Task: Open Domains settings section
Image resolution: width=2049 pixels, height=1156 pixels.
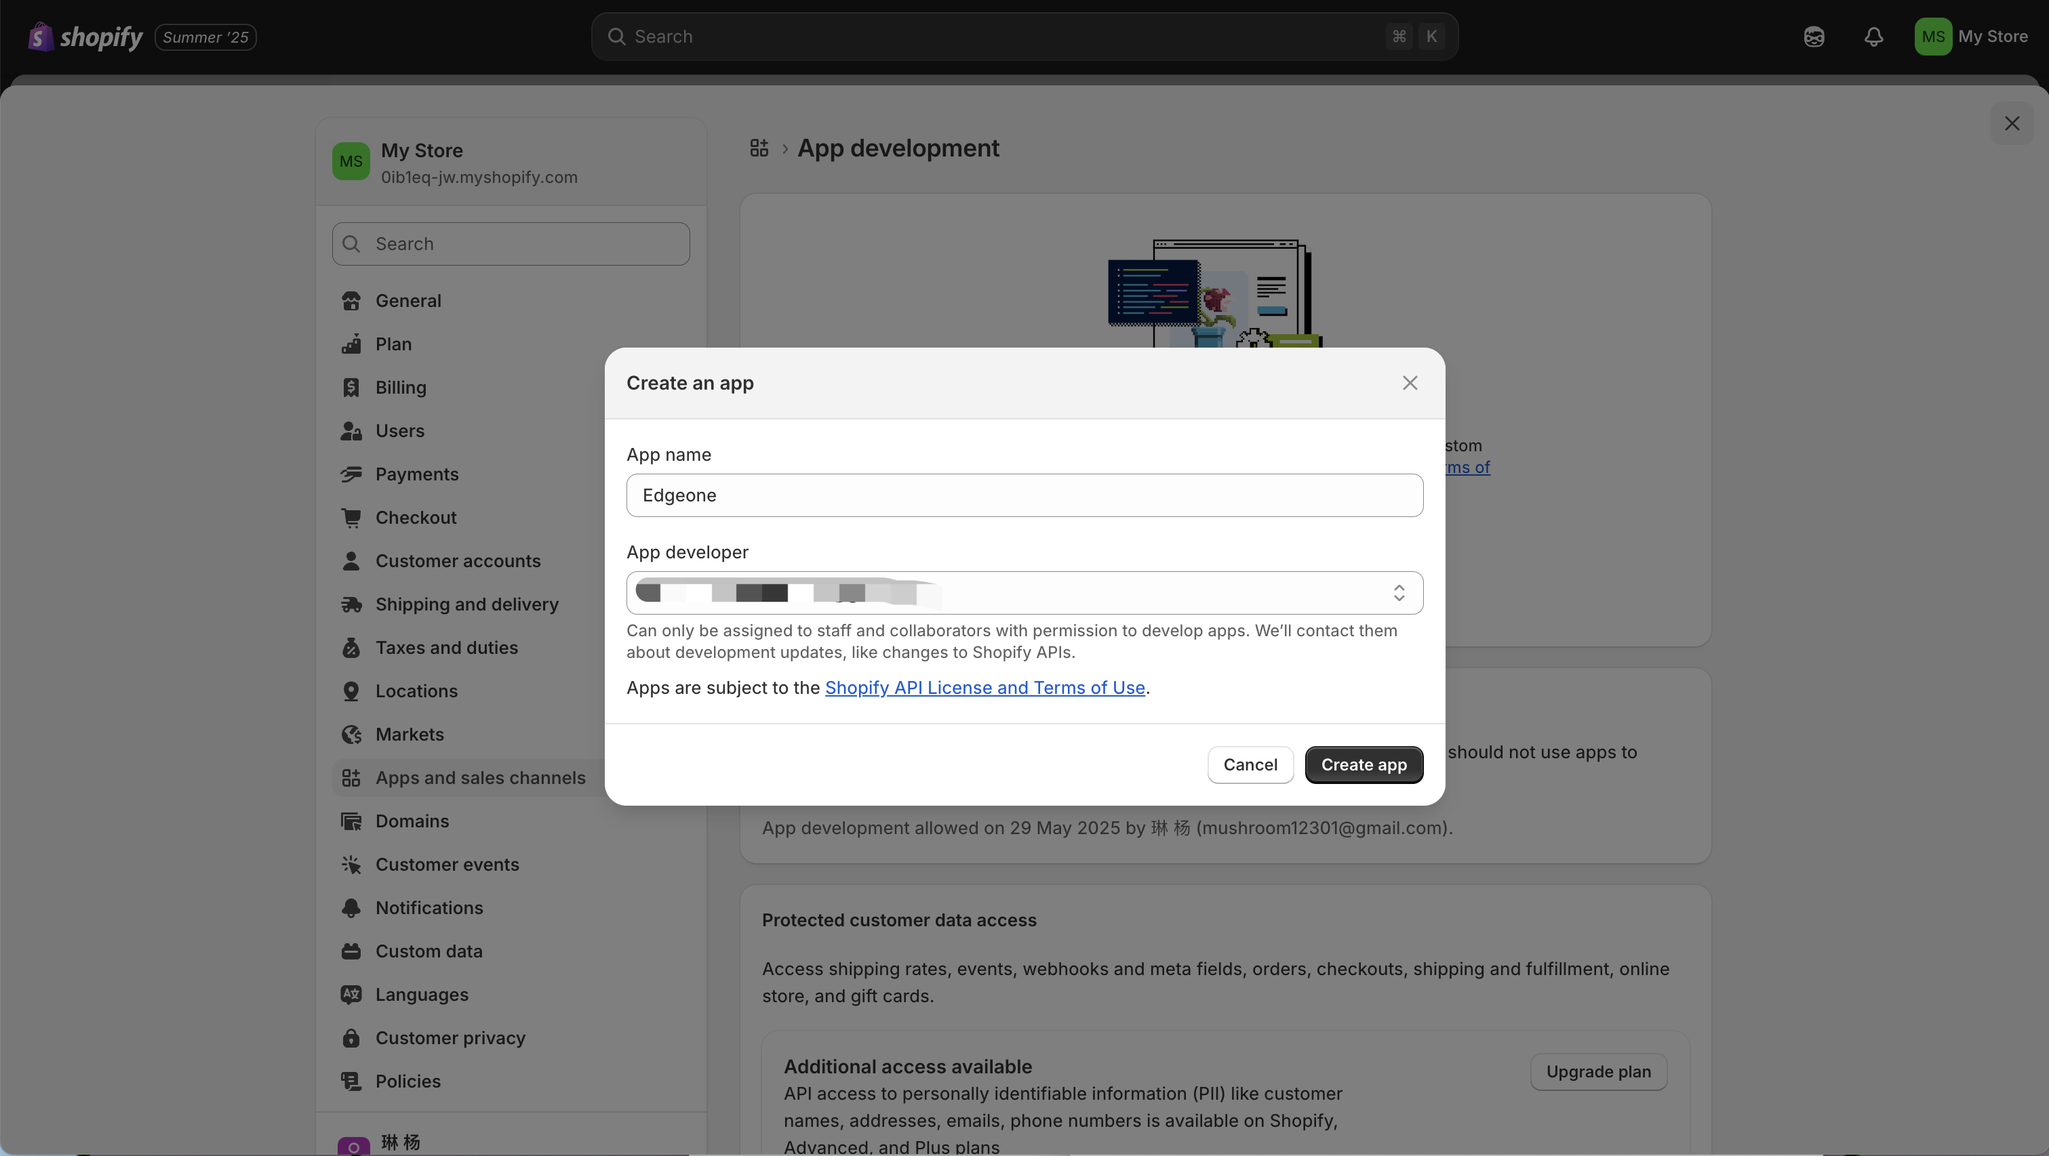Action: pos(412,821)
